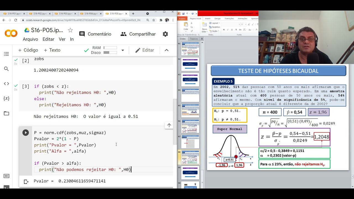Click the output clear icon beside Pvalor
Viewport: 354px width, 199px height.
tap(26, 182)
